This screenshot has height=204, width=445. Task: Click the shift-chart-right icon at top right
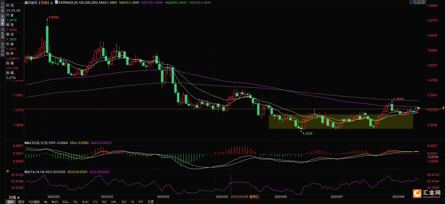[x=424, y=2]
